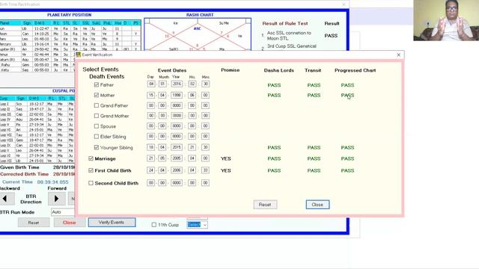This screenshot has width=479, height=269.
Task: Click Younger Sibling Transit PASS result
Action: [x=314, y=148]
